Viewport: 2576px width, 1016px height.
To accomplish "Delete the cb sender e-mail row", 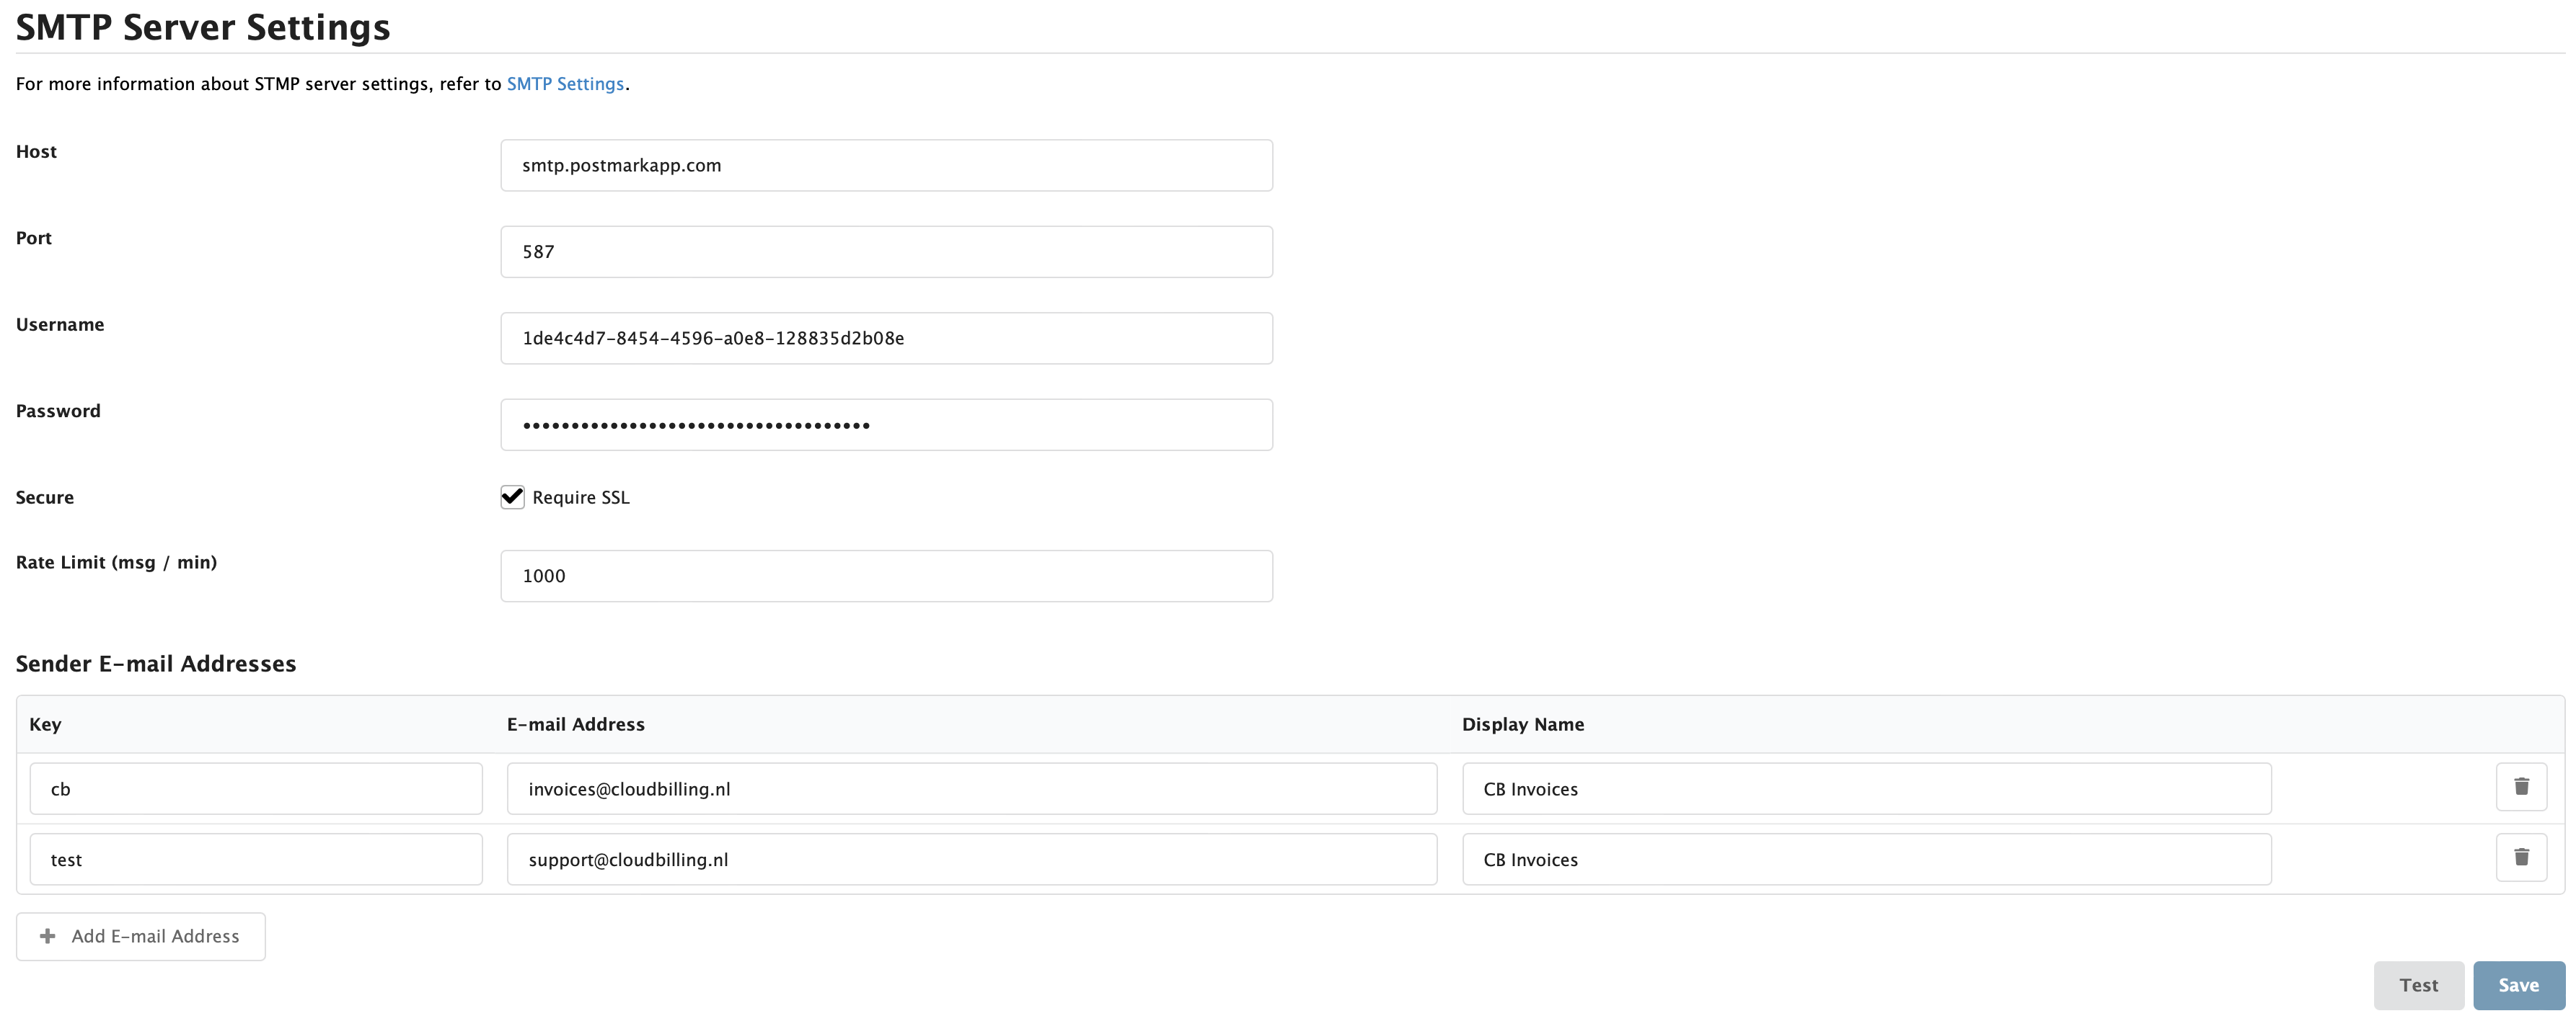I will click(x=2521, y=788).
